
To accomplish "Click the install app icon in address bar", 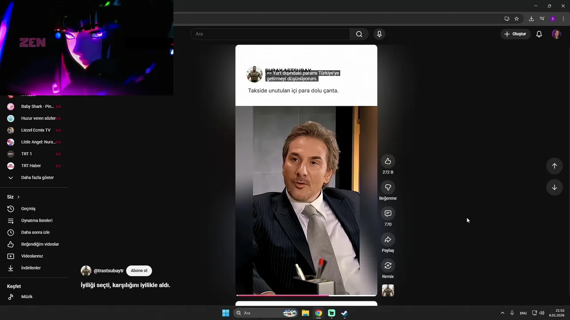I will point(507,19).
